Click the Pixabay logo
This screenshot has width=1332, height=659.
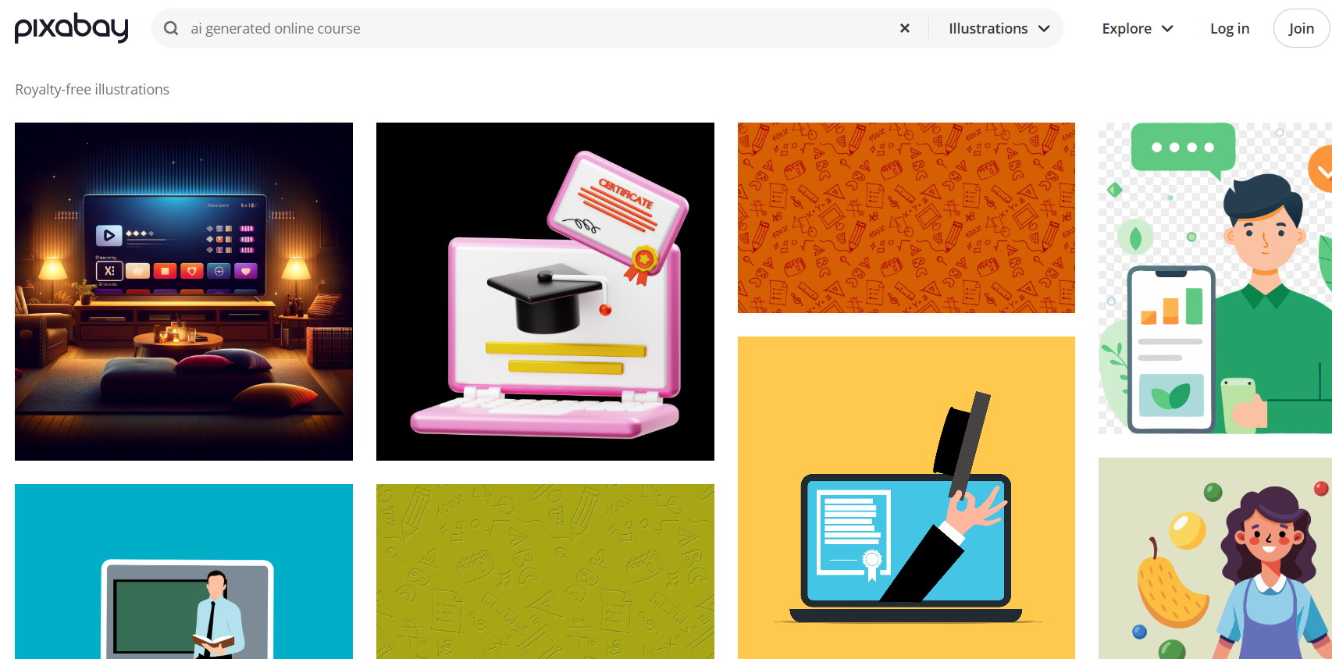point(72,28)
